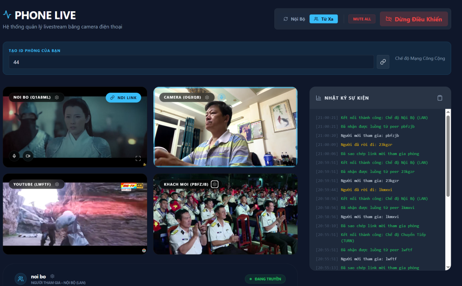Viewport: 462px width, 286px height.
Task: Open settings gear on CAMERA (OGXQB) feed
Action: (207, 97)
